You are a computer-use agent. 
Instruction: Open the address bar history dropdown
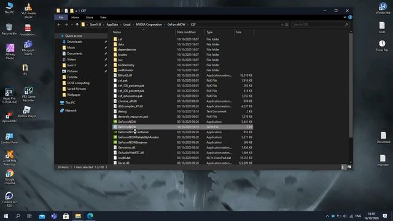pyautogui.click(x=282, y=25)
